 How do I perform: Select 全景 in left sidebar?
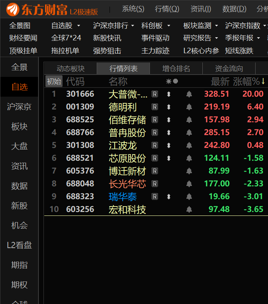click(19, 67)
